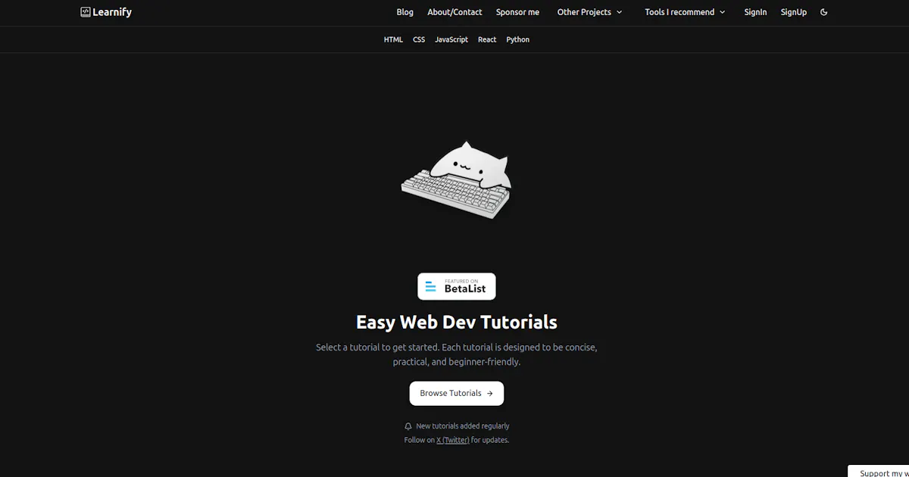Screen dimensions: 909x477
Task: Click the 'Select a tutorial to get started' paragraph
Action: (457, 354)
